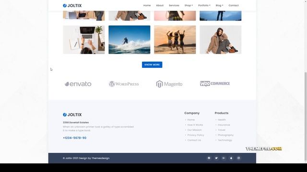This screenshot has width=307, height=172.
Task: Click the WordPress partner logo
Action: [x=124, y=84]
